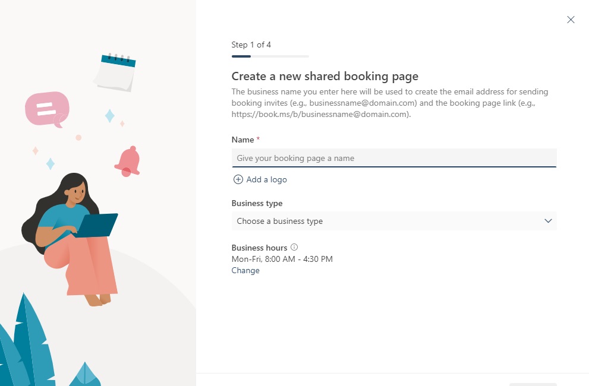Click the 'Name' field label
The height and width of the screenshot is (386, 589).
242,140
